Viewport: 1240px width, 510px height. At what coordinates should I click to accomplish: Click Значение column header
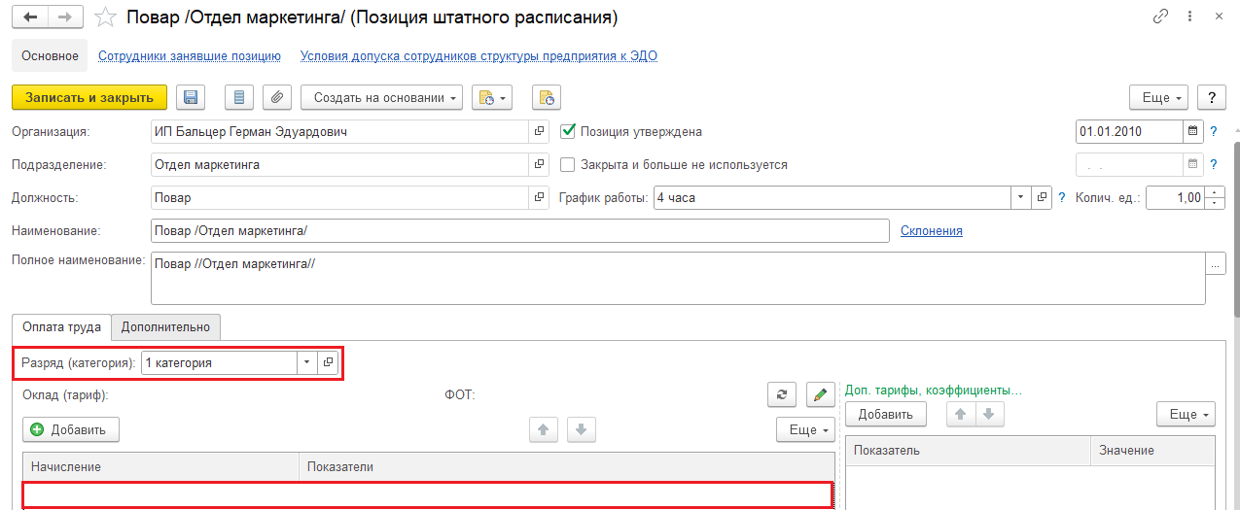(x=1153, y=450)
